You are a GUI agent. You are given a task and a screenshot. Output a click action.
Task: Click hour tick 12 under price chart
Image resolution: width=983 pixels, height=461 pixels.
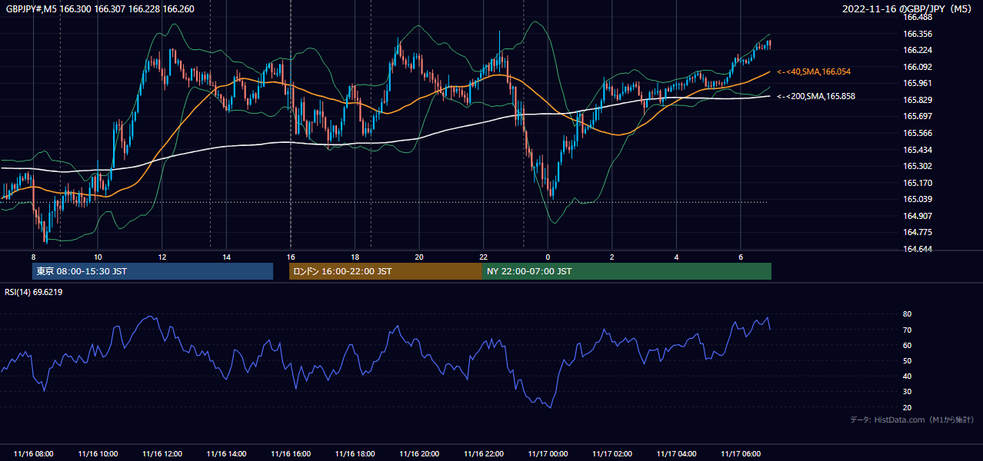[x=162, y=257]
